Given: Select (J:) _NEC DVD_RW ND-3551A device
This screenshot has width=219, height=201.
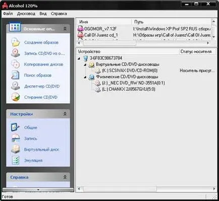Looking at the screenshot, I should 133,83.
